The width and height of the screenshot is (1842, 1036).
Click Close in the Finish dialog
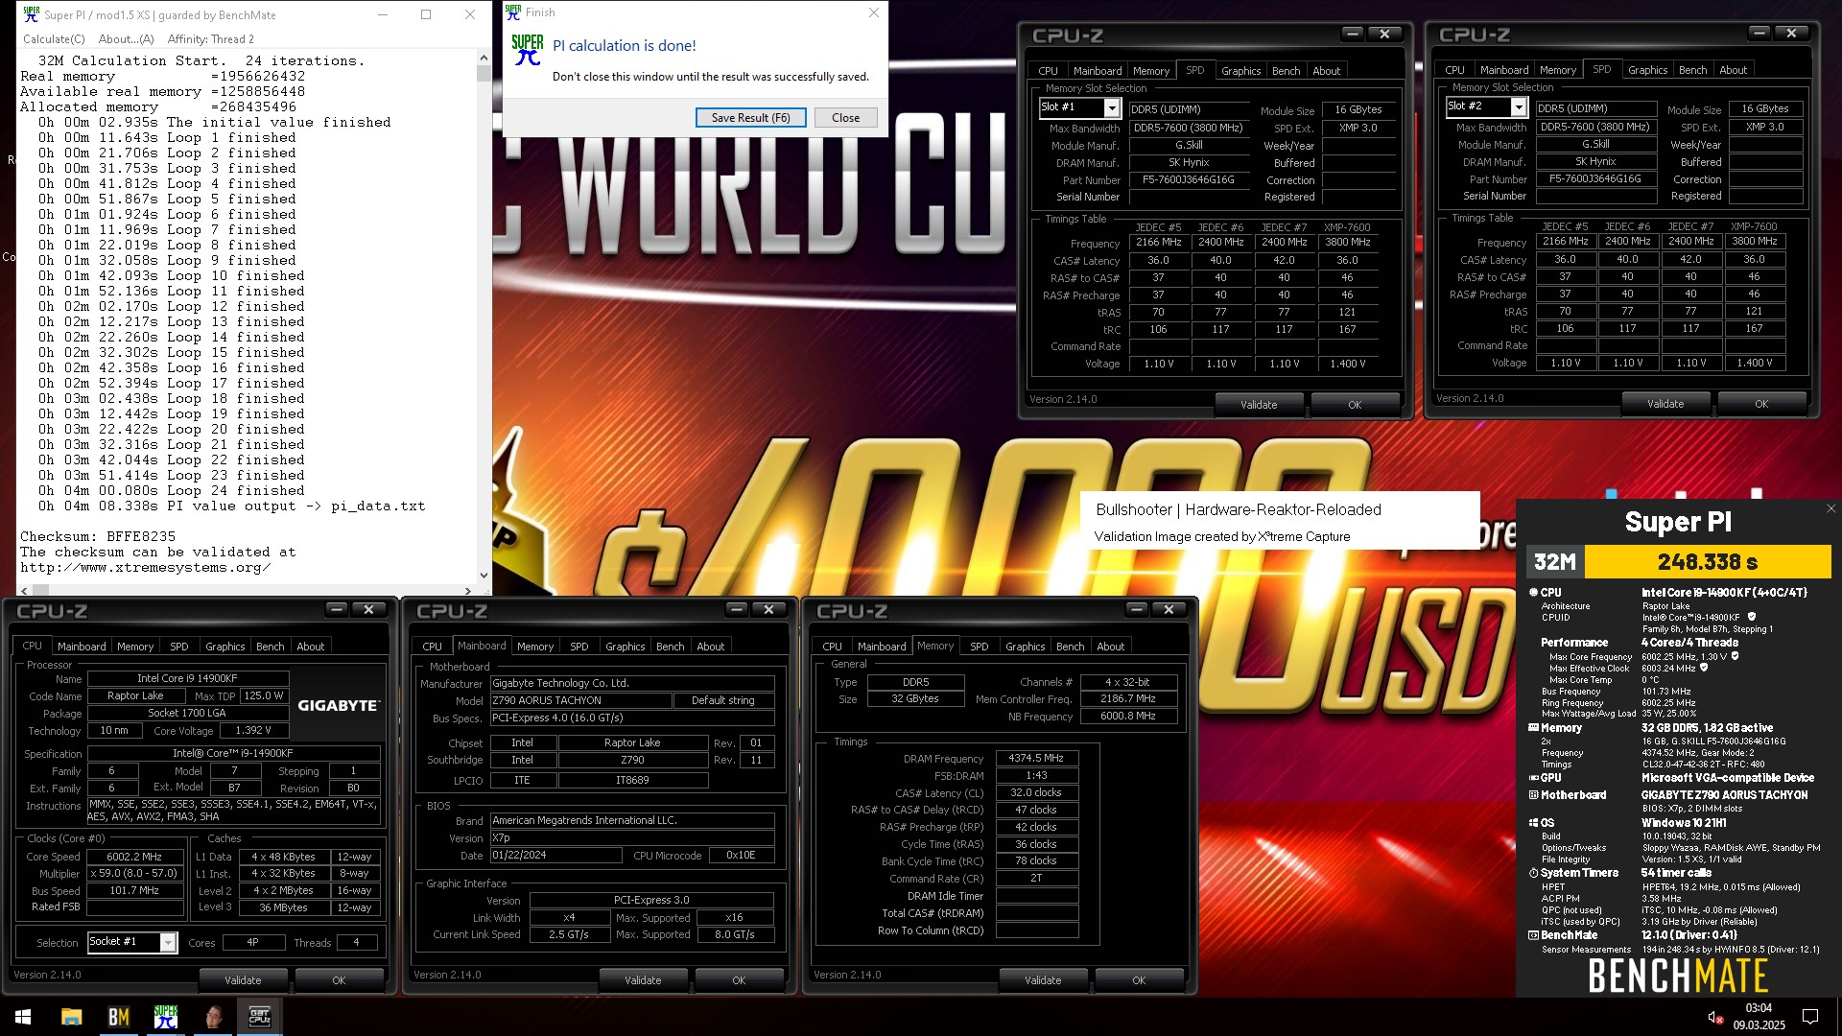(845, 118)
